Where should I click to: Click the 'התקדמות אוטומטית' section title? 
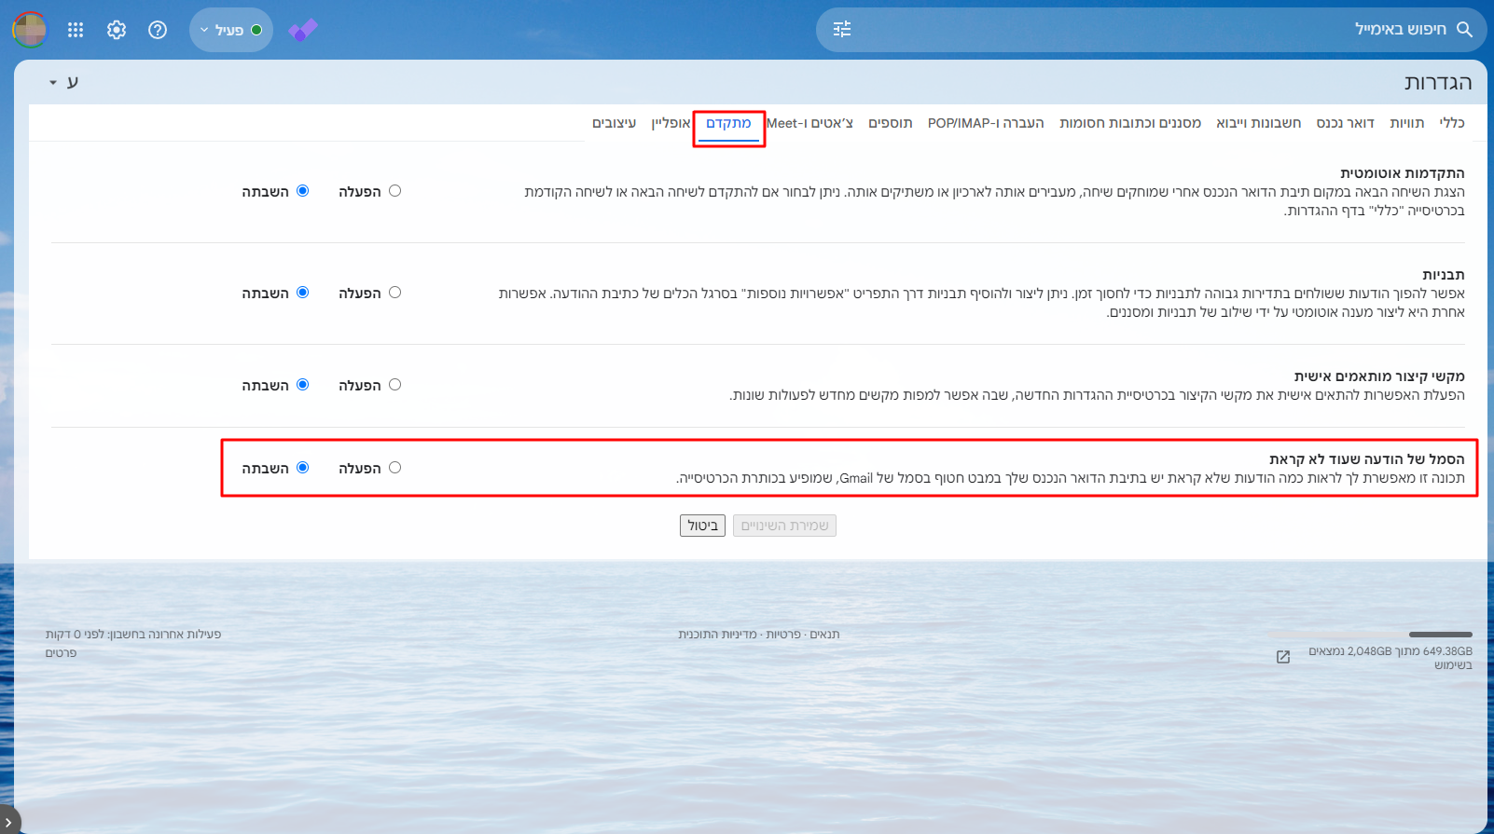click(1403, 173)
